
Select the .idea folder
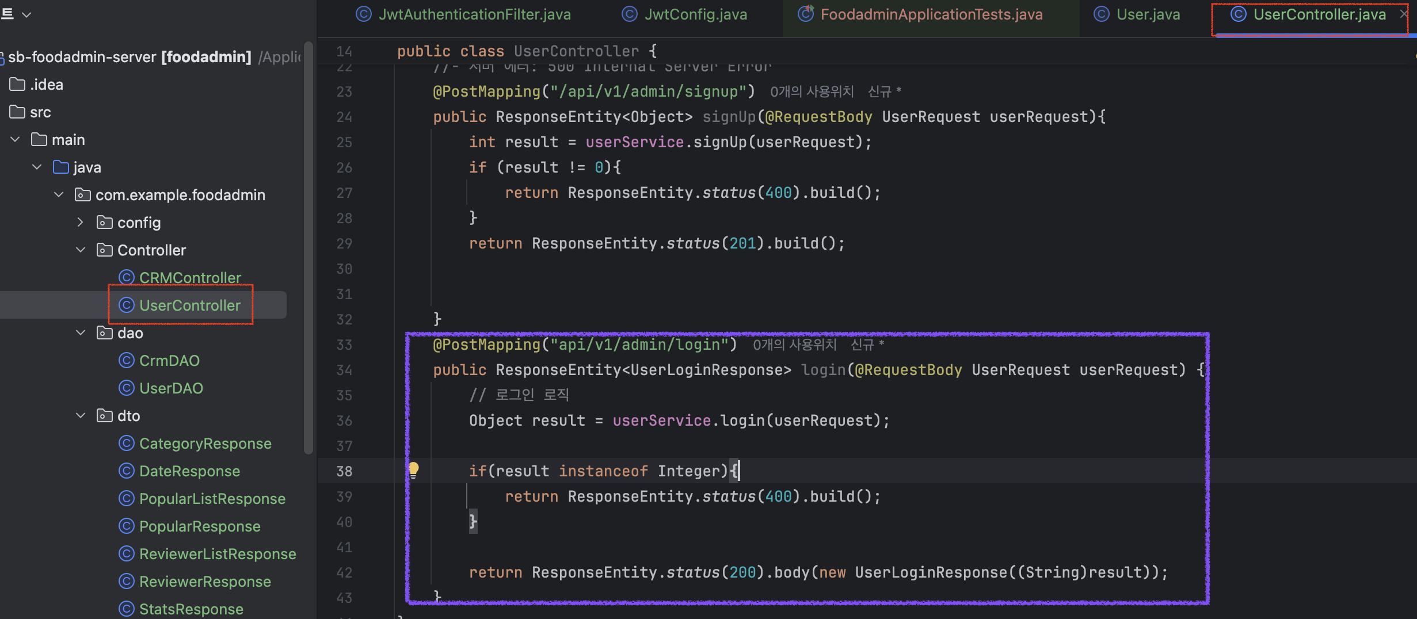37,85
